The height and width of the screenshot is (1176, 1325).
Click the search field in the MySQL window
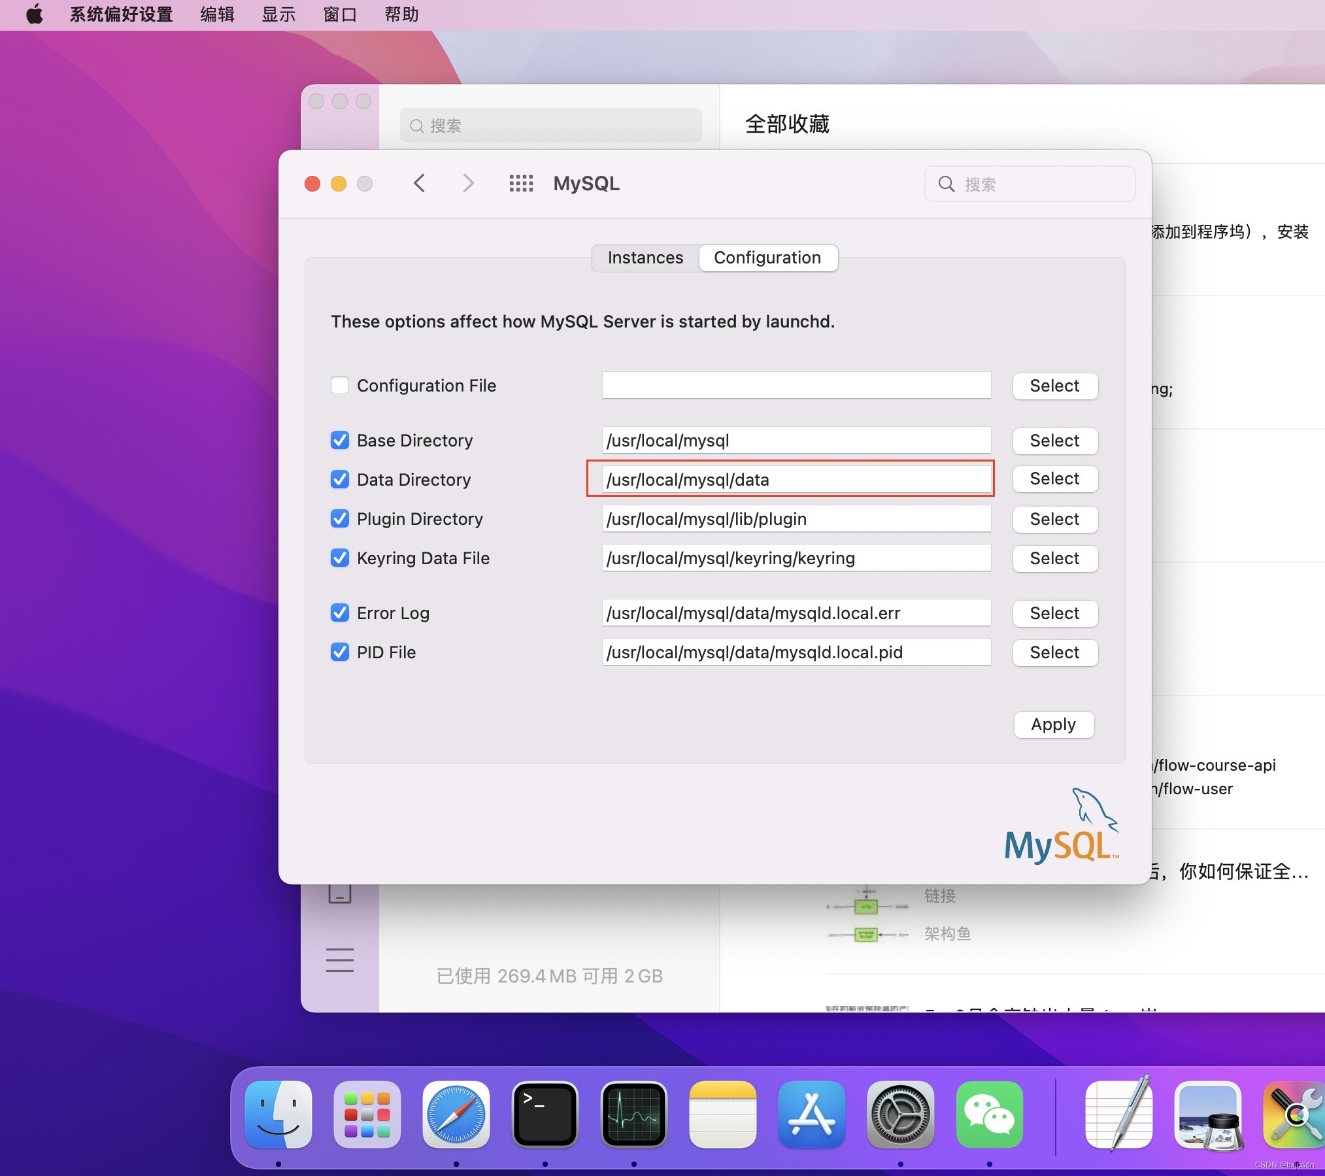(1030, 184)
